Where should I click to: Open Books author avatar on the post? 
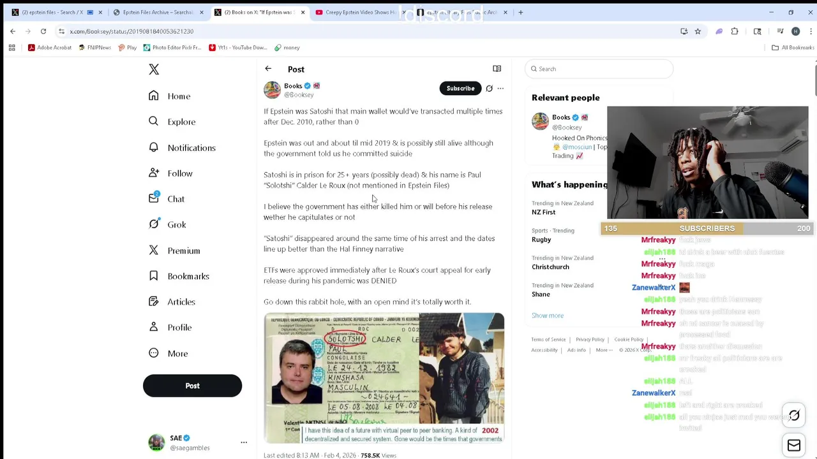273,90
